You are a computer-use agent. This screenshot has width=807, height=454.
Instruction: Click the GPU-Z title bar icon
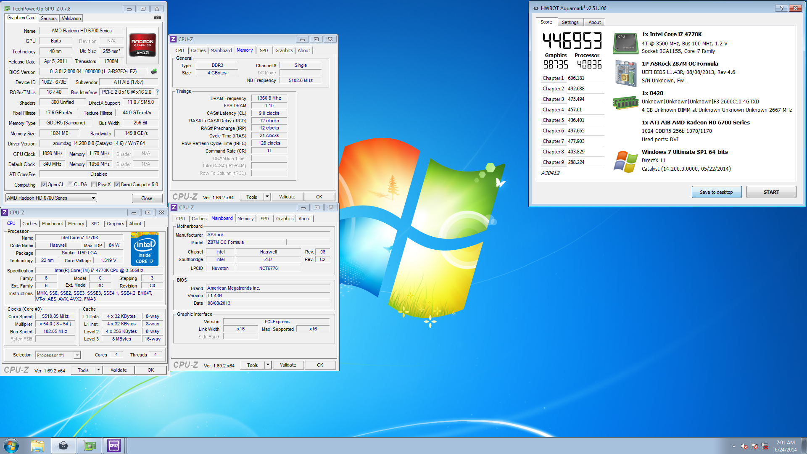point(7,8)
